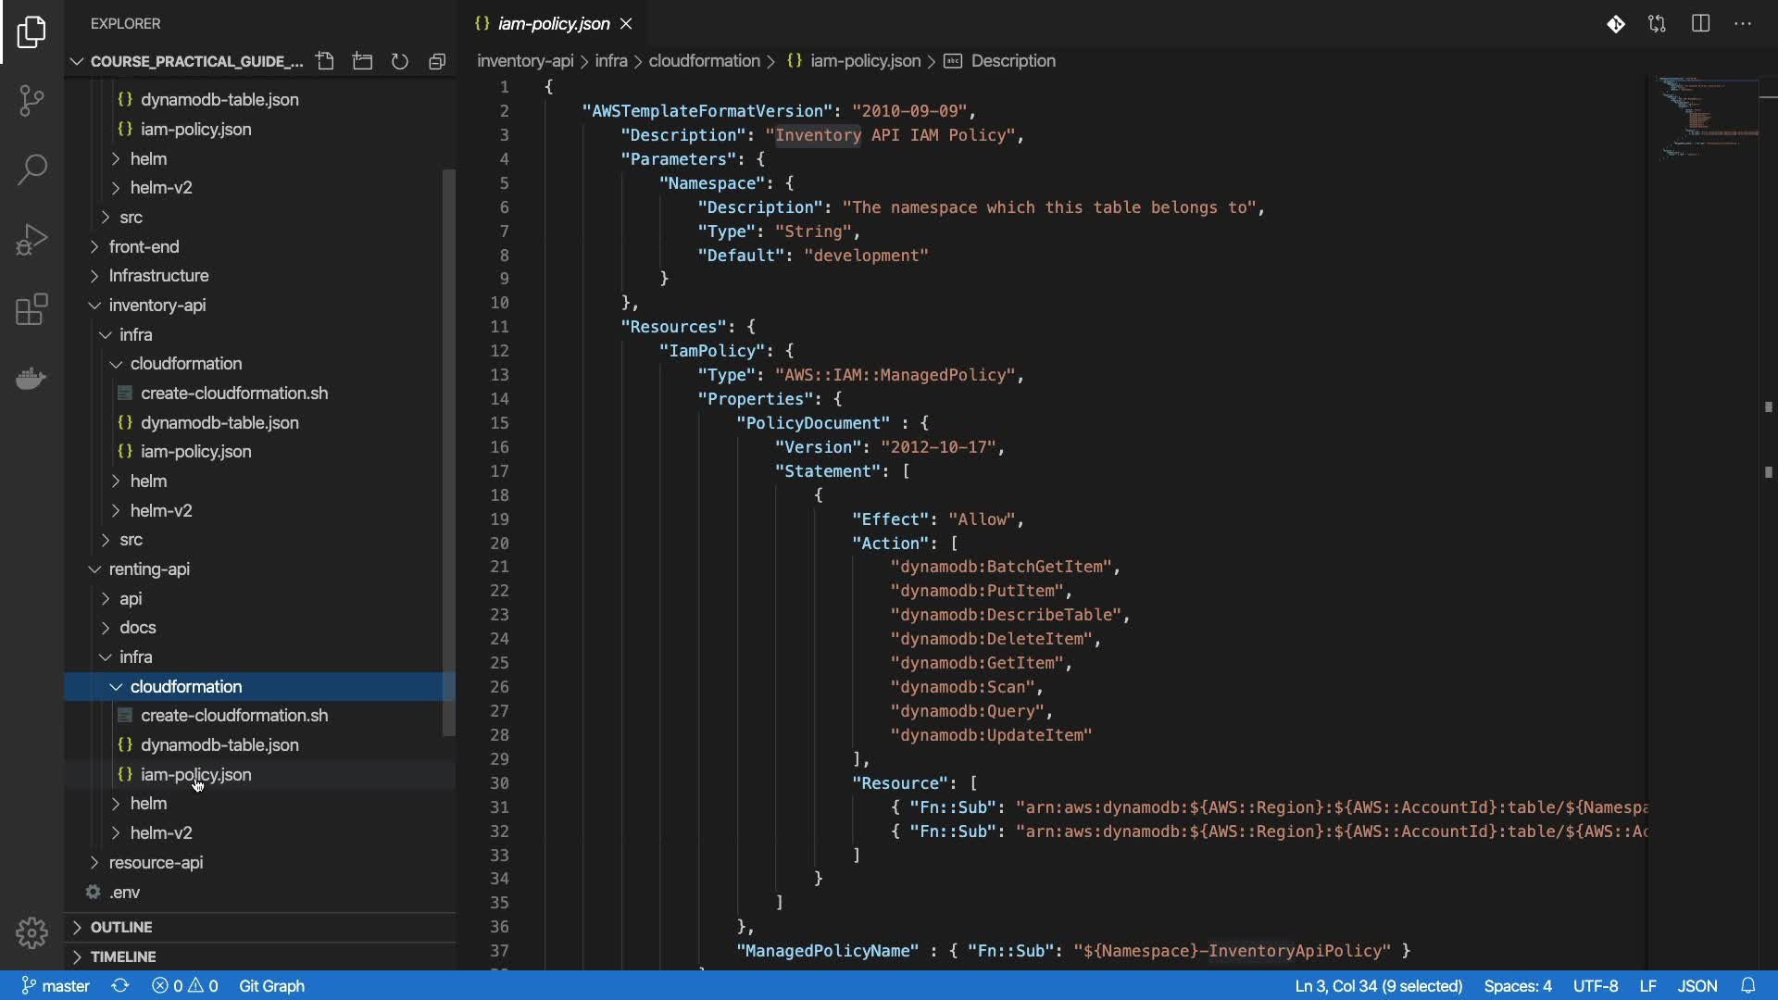Open the Source Control view
The height and width of the screenshot is (1000, 1778).
pos(31,100)
